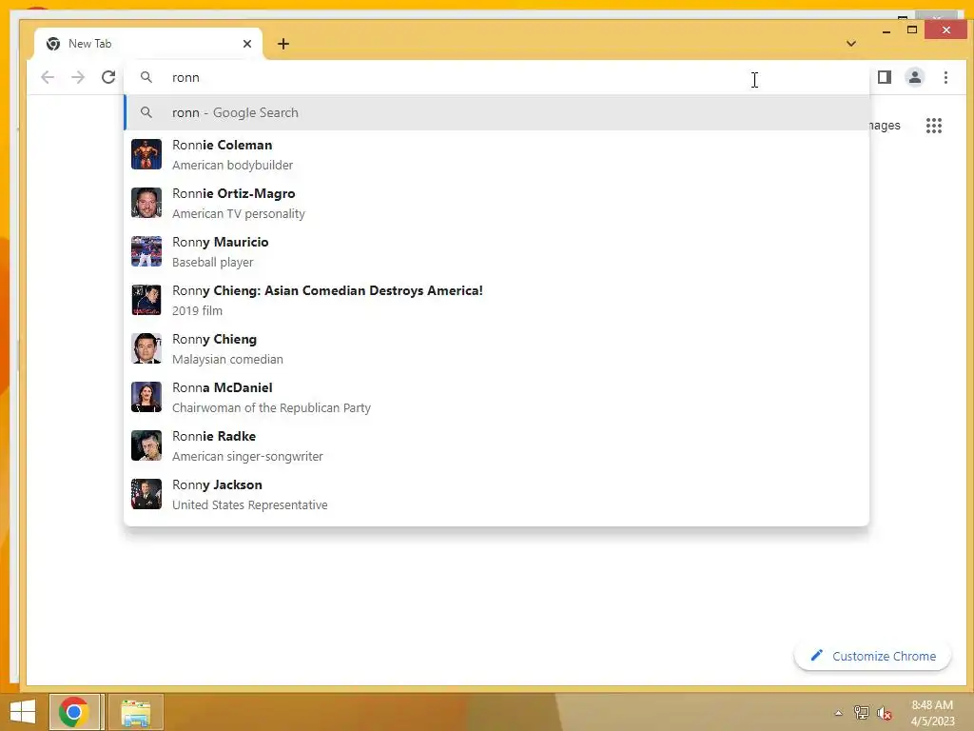Open the side panel icon
The width and height of the screenshot is (974, 731).
(885, 77)
